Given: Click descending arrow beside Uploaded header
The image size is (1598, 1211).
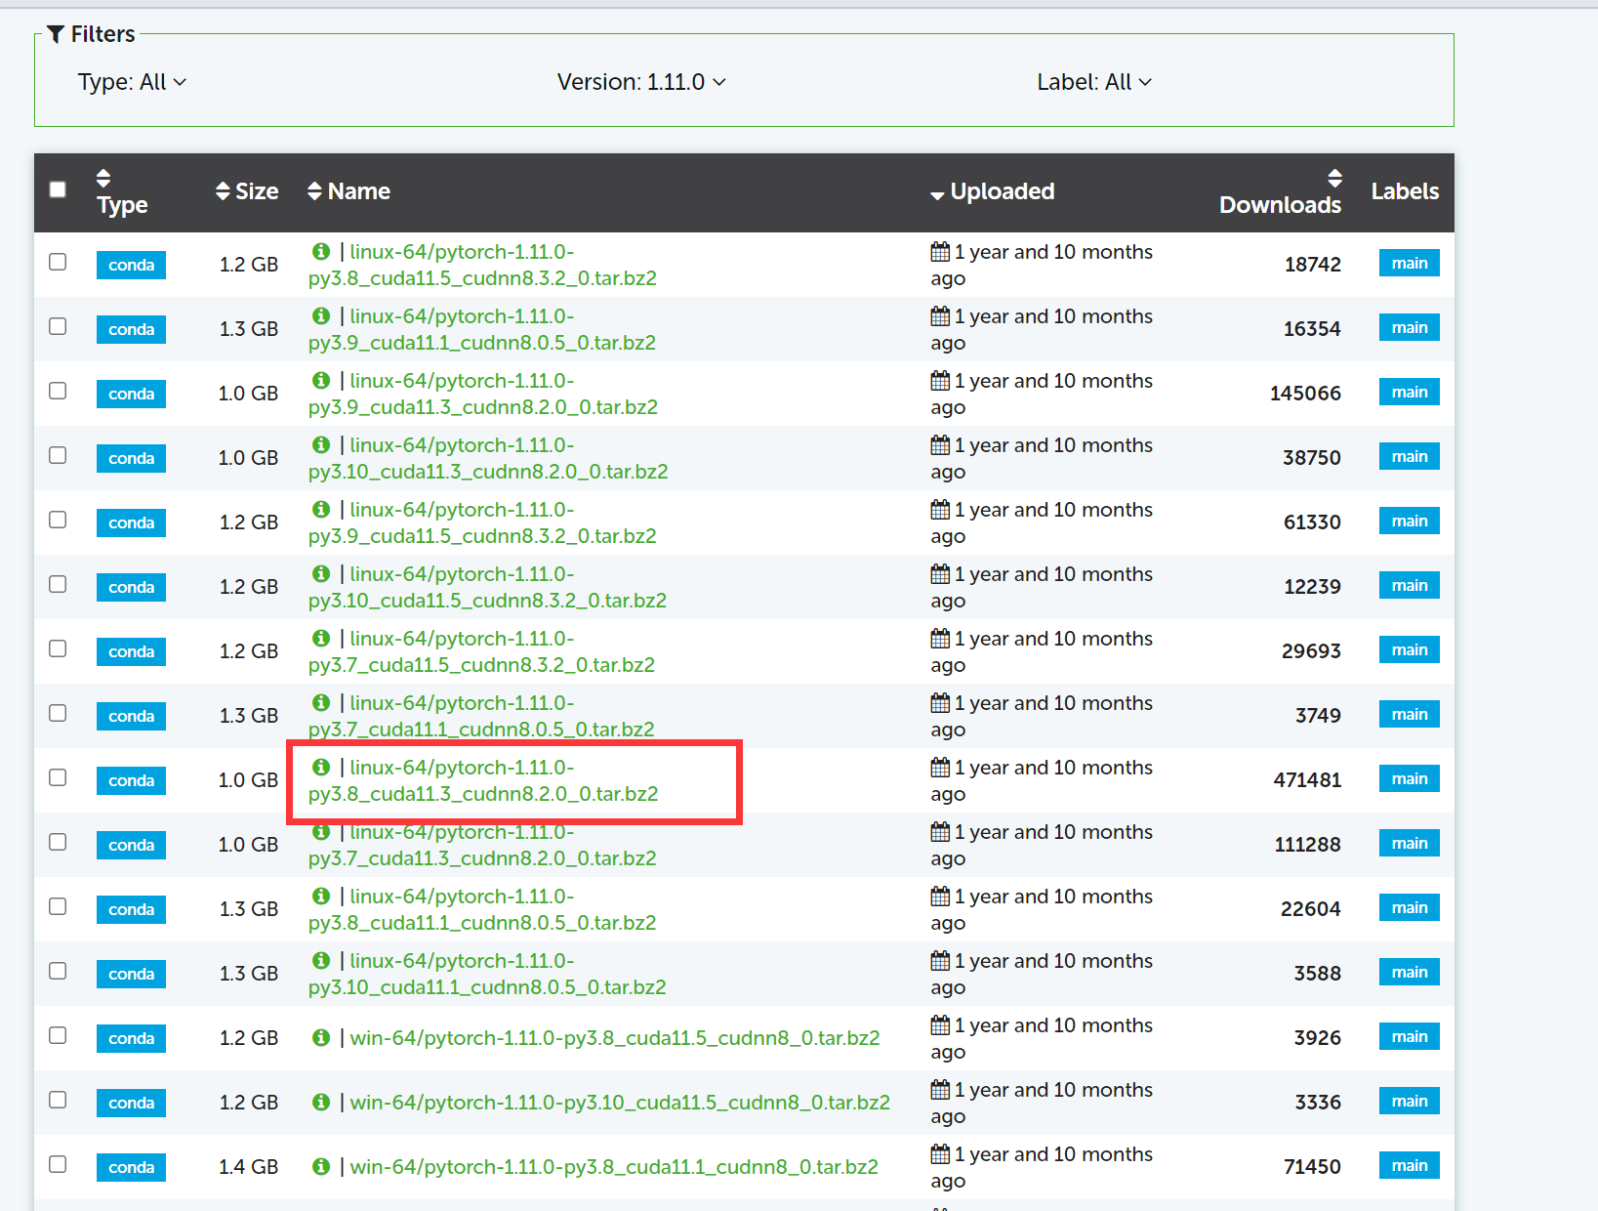Looking at the screenshot, I should [937, 195].
